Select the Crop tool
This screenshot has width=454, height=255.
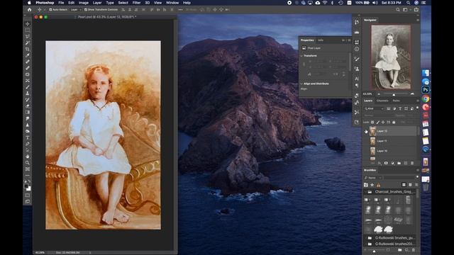(28, 49)
